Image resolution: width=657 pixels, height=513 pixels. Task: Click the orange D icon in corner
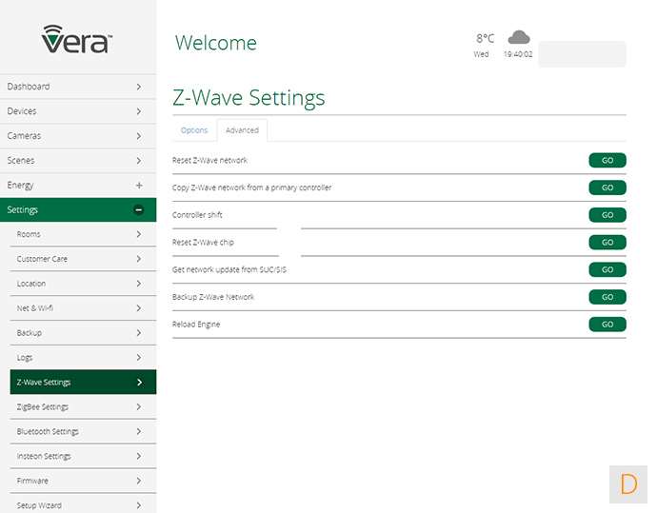click(628, 483)
